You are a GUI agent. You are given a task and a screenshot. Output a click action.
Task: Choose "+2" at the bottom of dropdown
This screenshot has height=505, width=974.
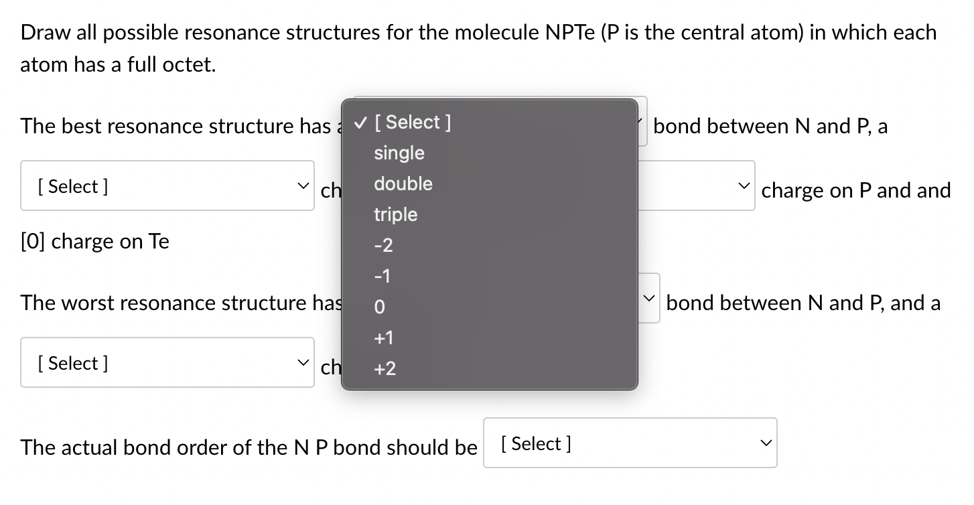tap(385, 368)
